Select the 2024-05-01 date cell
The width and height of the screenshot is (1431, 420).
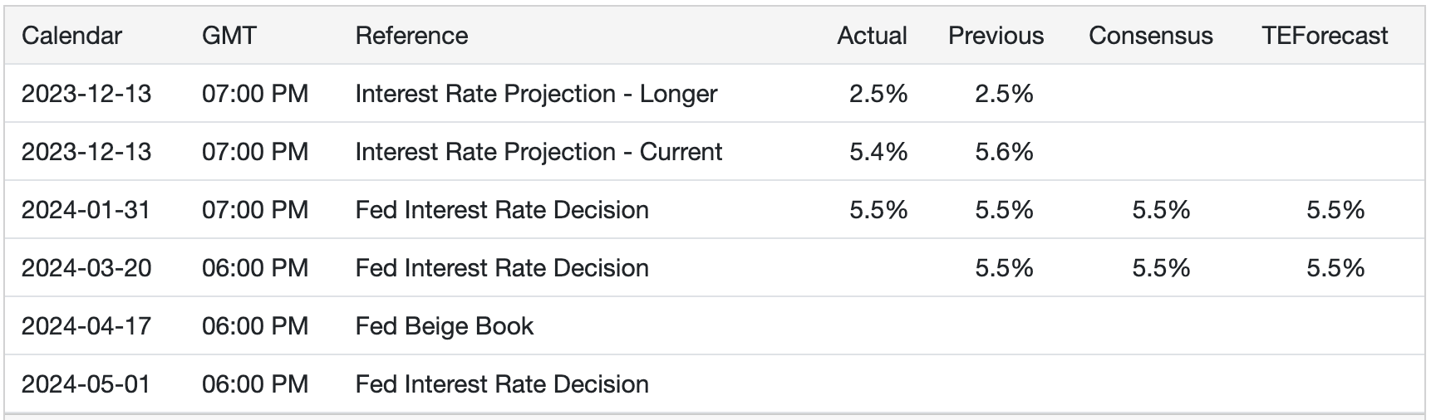(86, 384)
